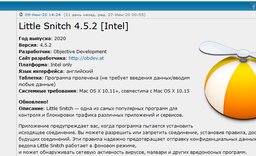Click the Facebook icon in the blue header

tap(253, 7)
